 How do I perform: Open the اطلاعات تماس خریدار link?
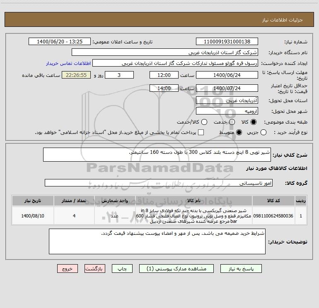(x=68, y=63)
